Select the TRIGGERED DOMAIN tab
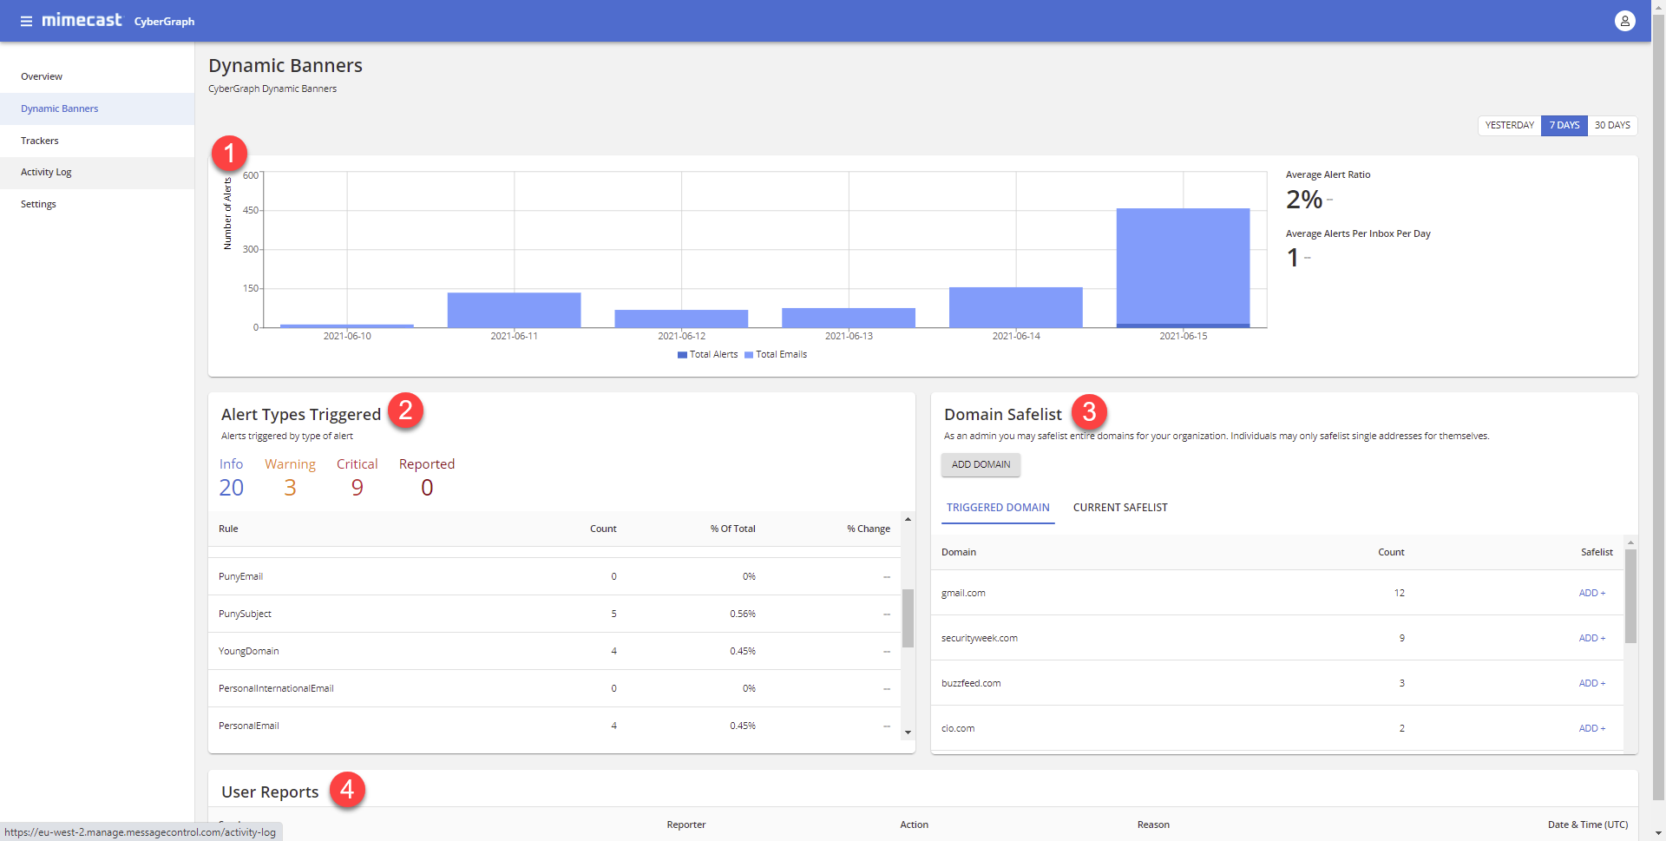 (x=998, y=508)
